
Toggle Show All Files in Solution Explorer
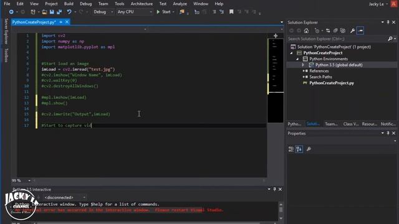(x=343, y=30)
